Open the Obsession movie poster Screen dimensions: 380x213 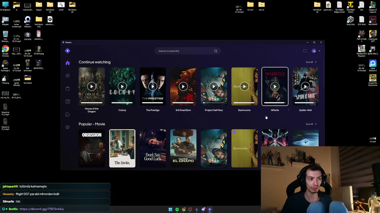coord(92,148)
